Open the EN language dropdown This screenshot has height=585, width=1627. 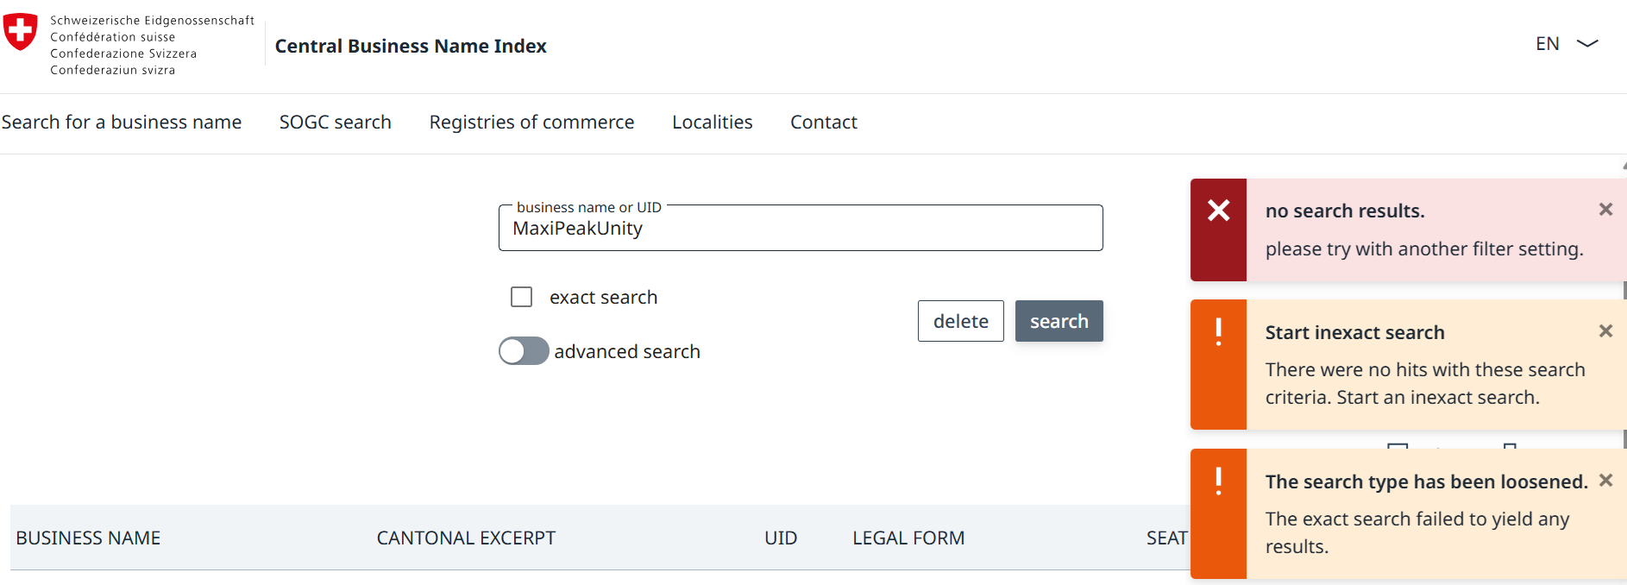1566,44
